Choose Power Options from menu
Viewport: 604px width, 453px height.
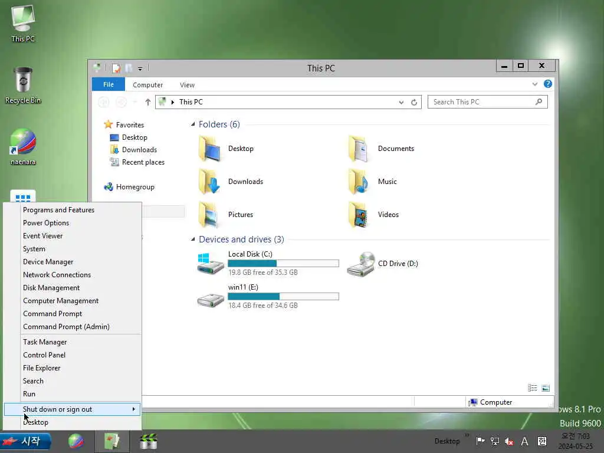[x=73, y=223]
